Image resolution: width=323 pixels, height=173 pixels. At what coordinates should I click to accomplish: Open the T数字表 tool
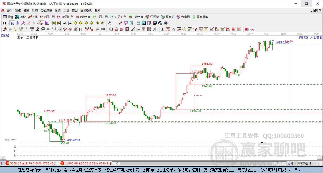(136, 17)
